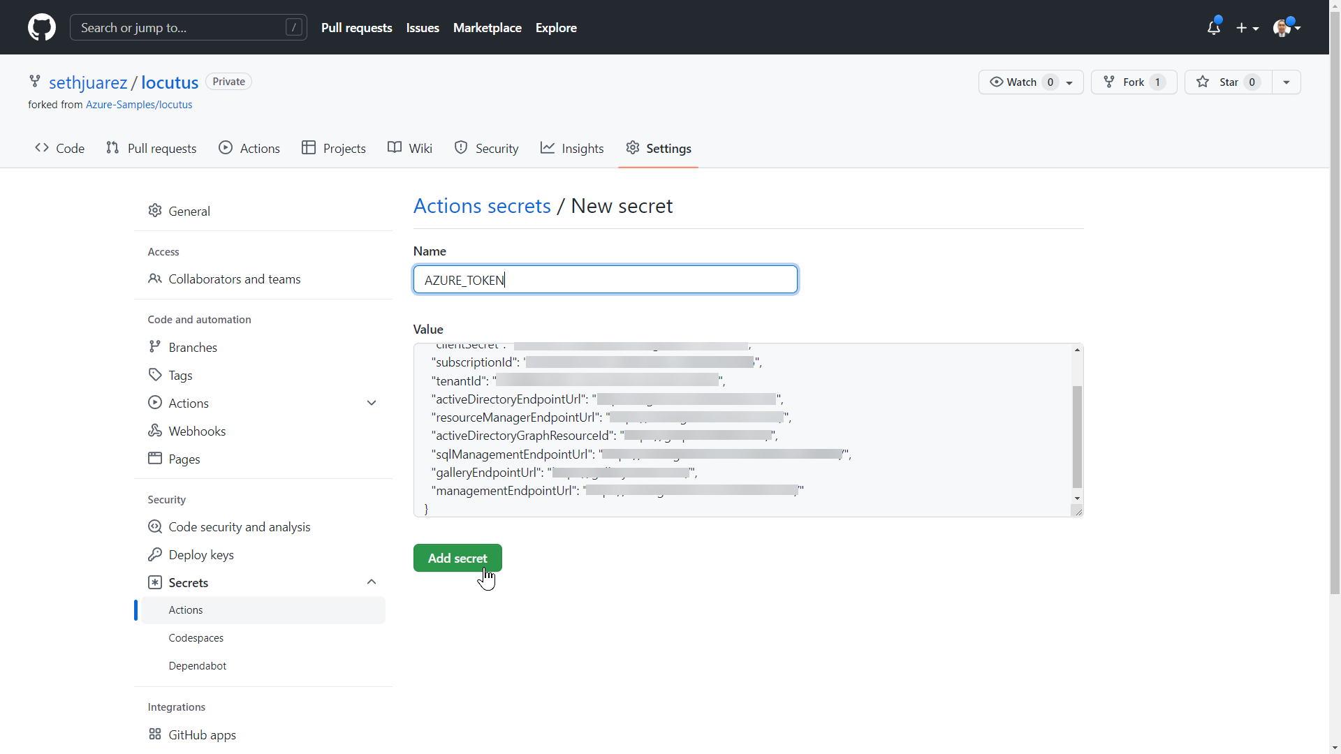Open Deploy keys settings
The image size is (1341, 754).
263,554
